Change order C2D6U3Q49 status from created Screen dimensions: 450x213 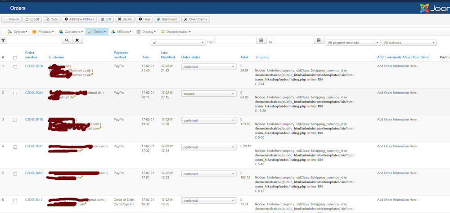(209, 94)
